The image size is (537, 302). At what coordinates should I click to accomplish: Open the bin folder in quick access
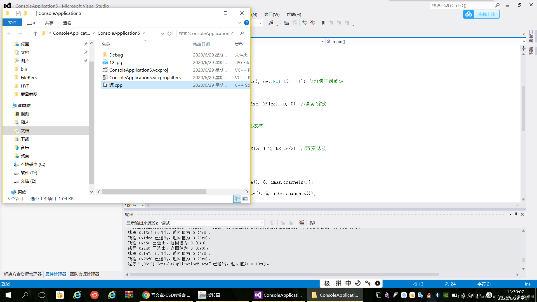pos(24,69)
